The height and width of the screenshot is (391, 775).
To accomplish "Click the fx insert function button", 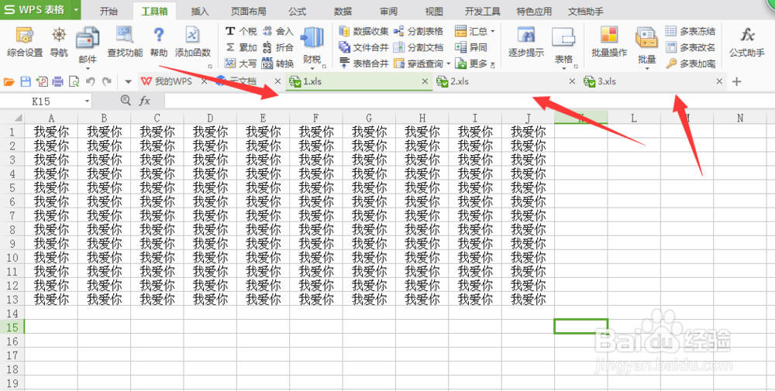I will tap(144, 101).
